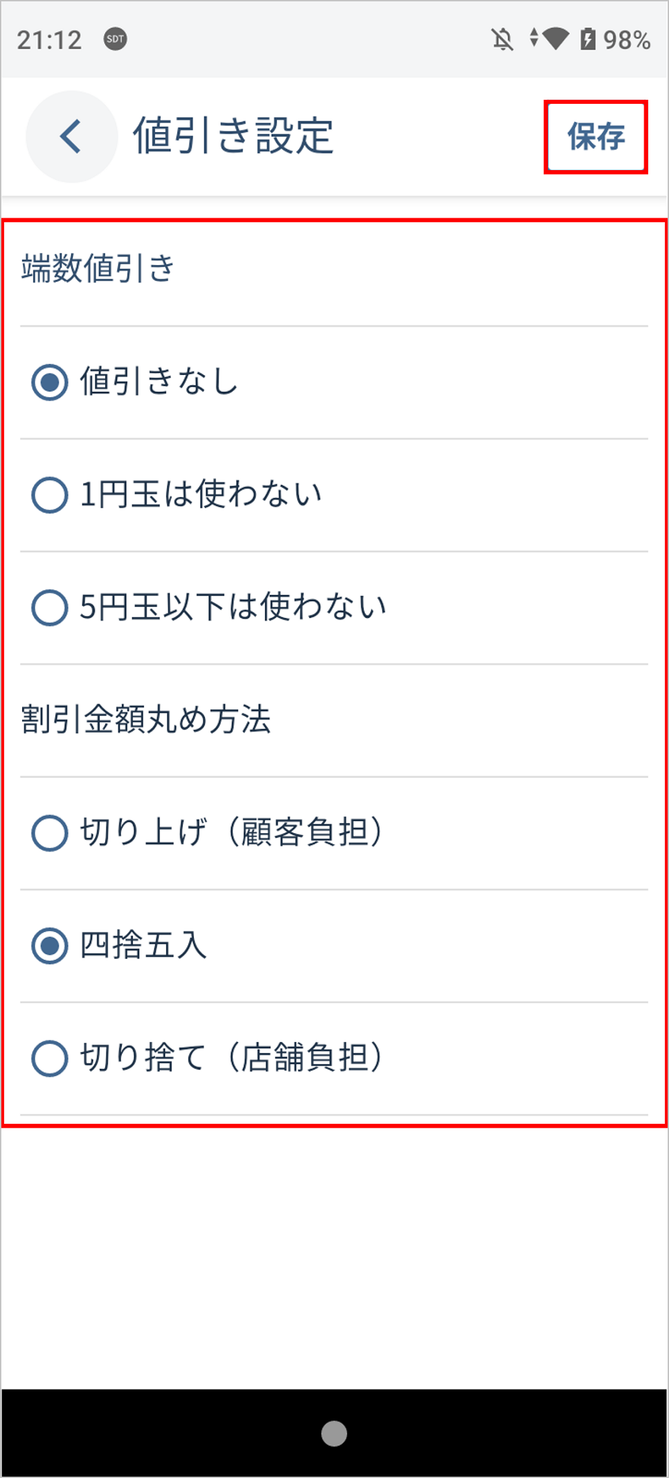Tap the back arrow icon
669x1478 pixels.
(71, 137)
